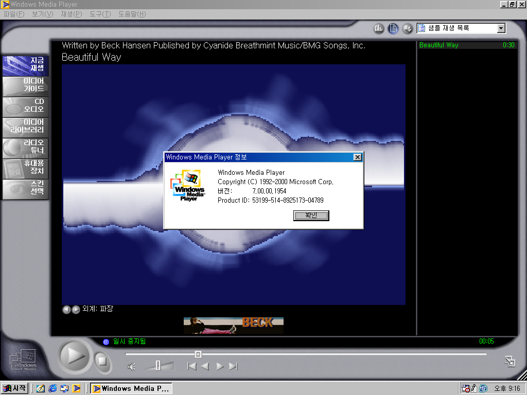Click the 일시 중지됨 status text
Screen dimensions: 527x395
tap(129, 342)
